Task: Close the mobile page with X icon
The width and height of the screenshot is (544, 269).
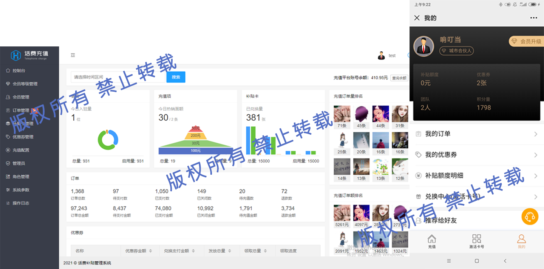Action: click(417, 18)
